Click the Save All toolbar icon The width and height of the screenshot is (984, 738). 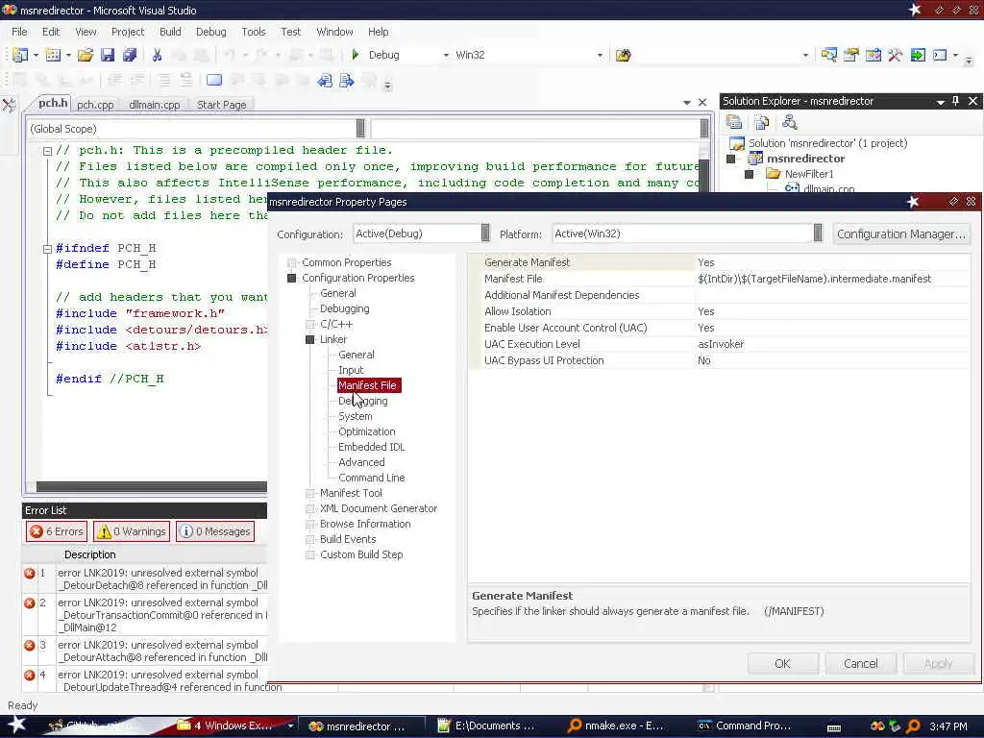click(130, 55)
